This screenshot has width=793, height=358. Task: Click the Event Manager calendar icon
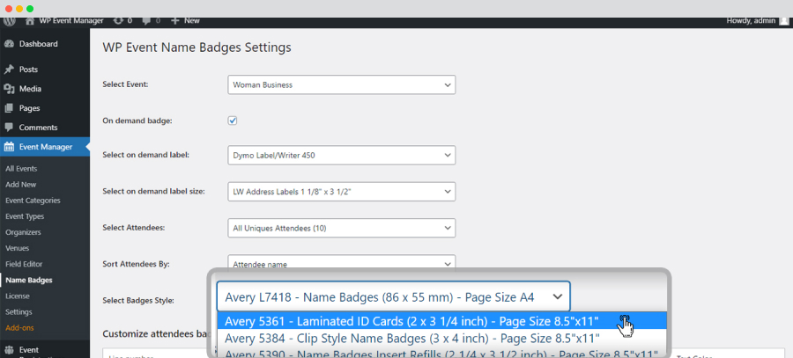coord(9,147)
